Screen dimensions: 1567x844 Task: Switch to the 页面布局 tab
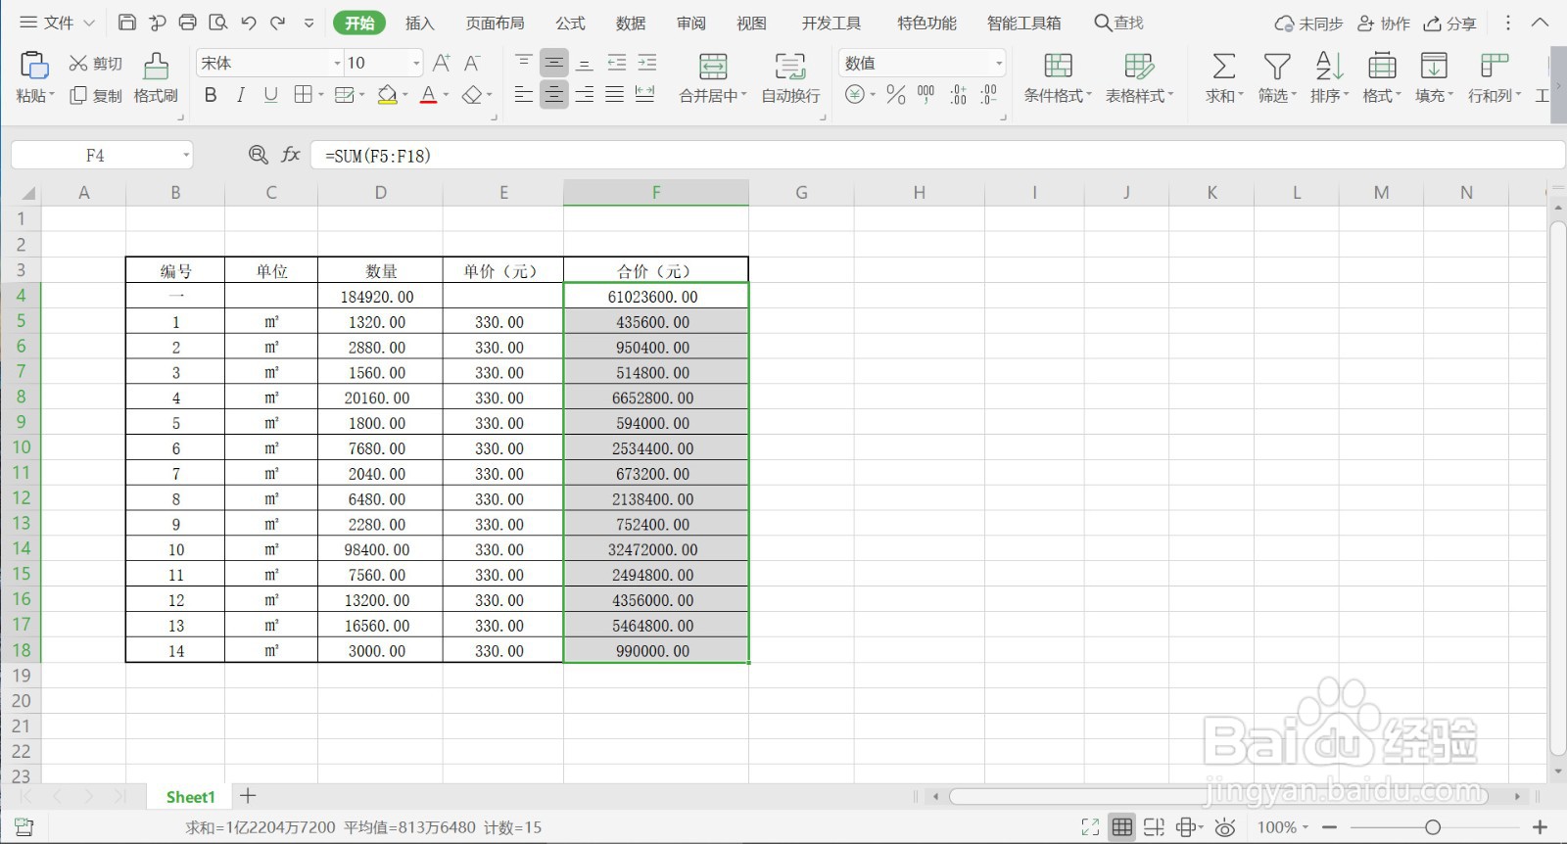(x=495, y=23)
